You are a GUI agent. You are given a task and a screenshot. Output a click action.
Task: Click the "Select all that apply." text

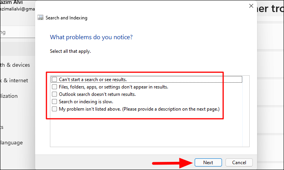point(70,51)
